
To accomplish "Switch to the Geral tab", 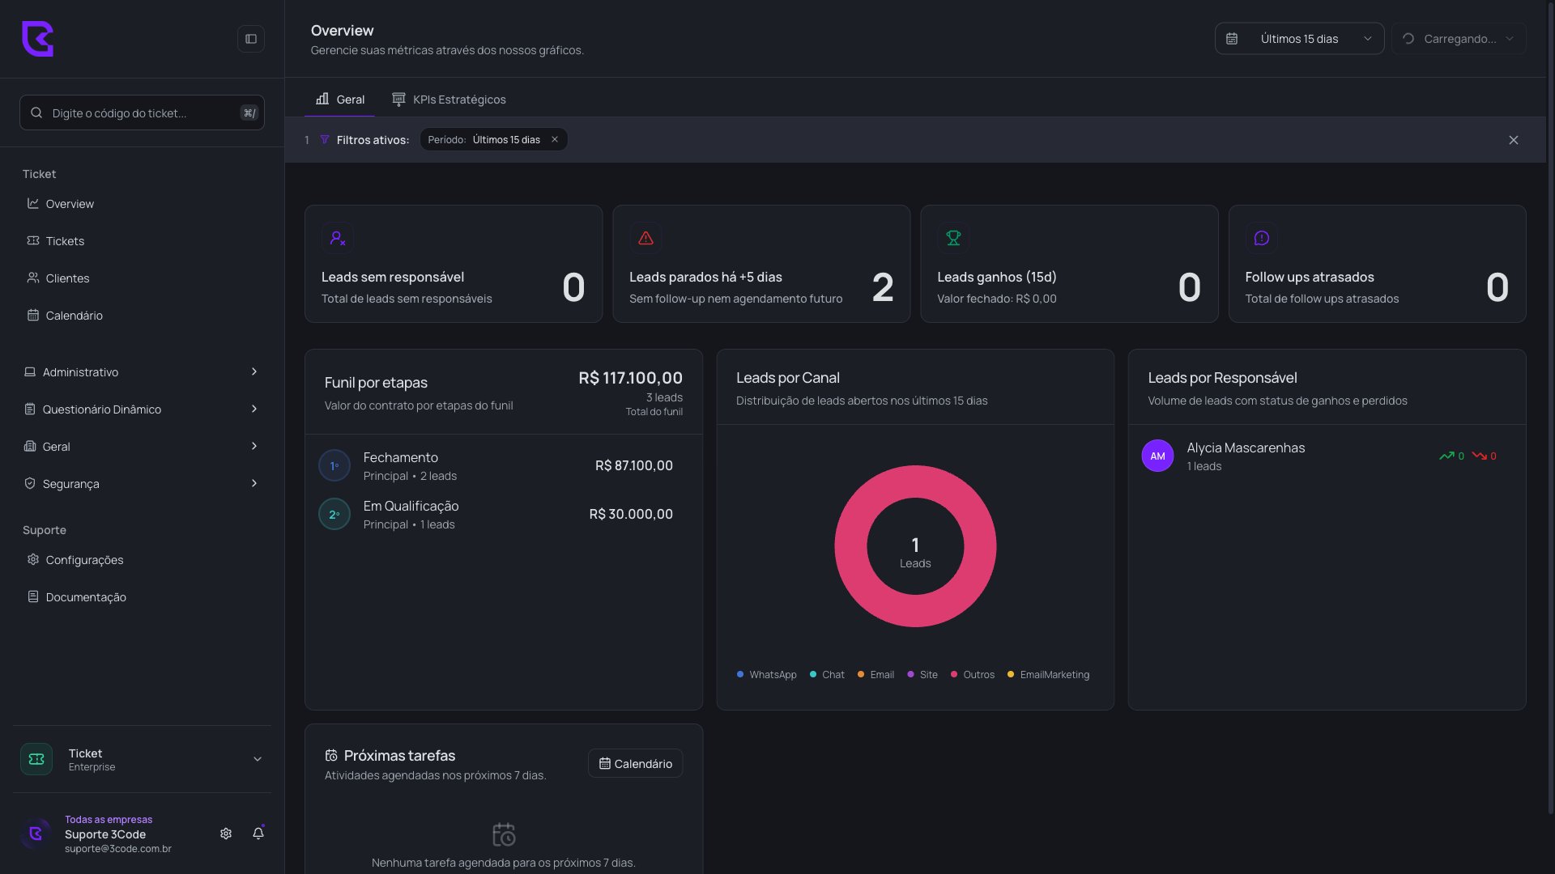I will 340,100.
